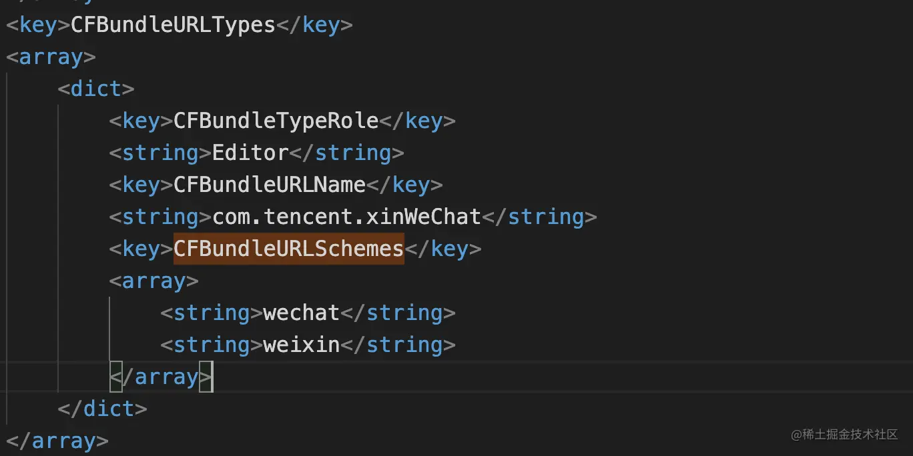Image resolution: width=913 pixels, height=456 pixels.
Task: Click the opening dict tag
Action: pos(96,89)
